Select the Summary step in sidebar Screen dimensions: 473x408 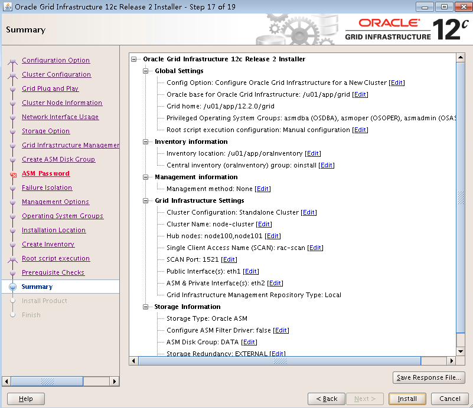(37, 287)
